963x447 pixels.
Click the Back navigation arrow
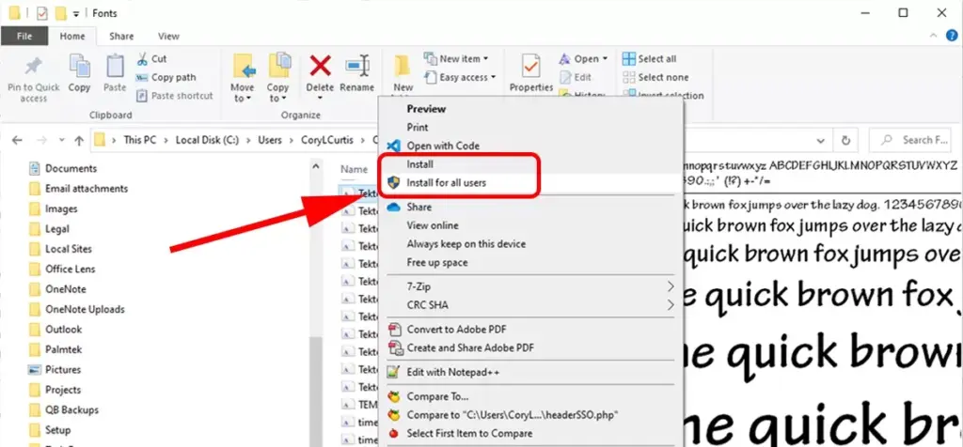(x=17, y=140)
